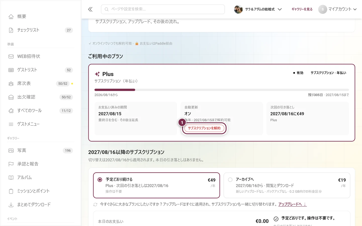Image resolution: width=362 pixels, height=226 pixels.
Task: Click the table icon for ゲストリスト
Action: pyautogui.click(x=11, y=70)
